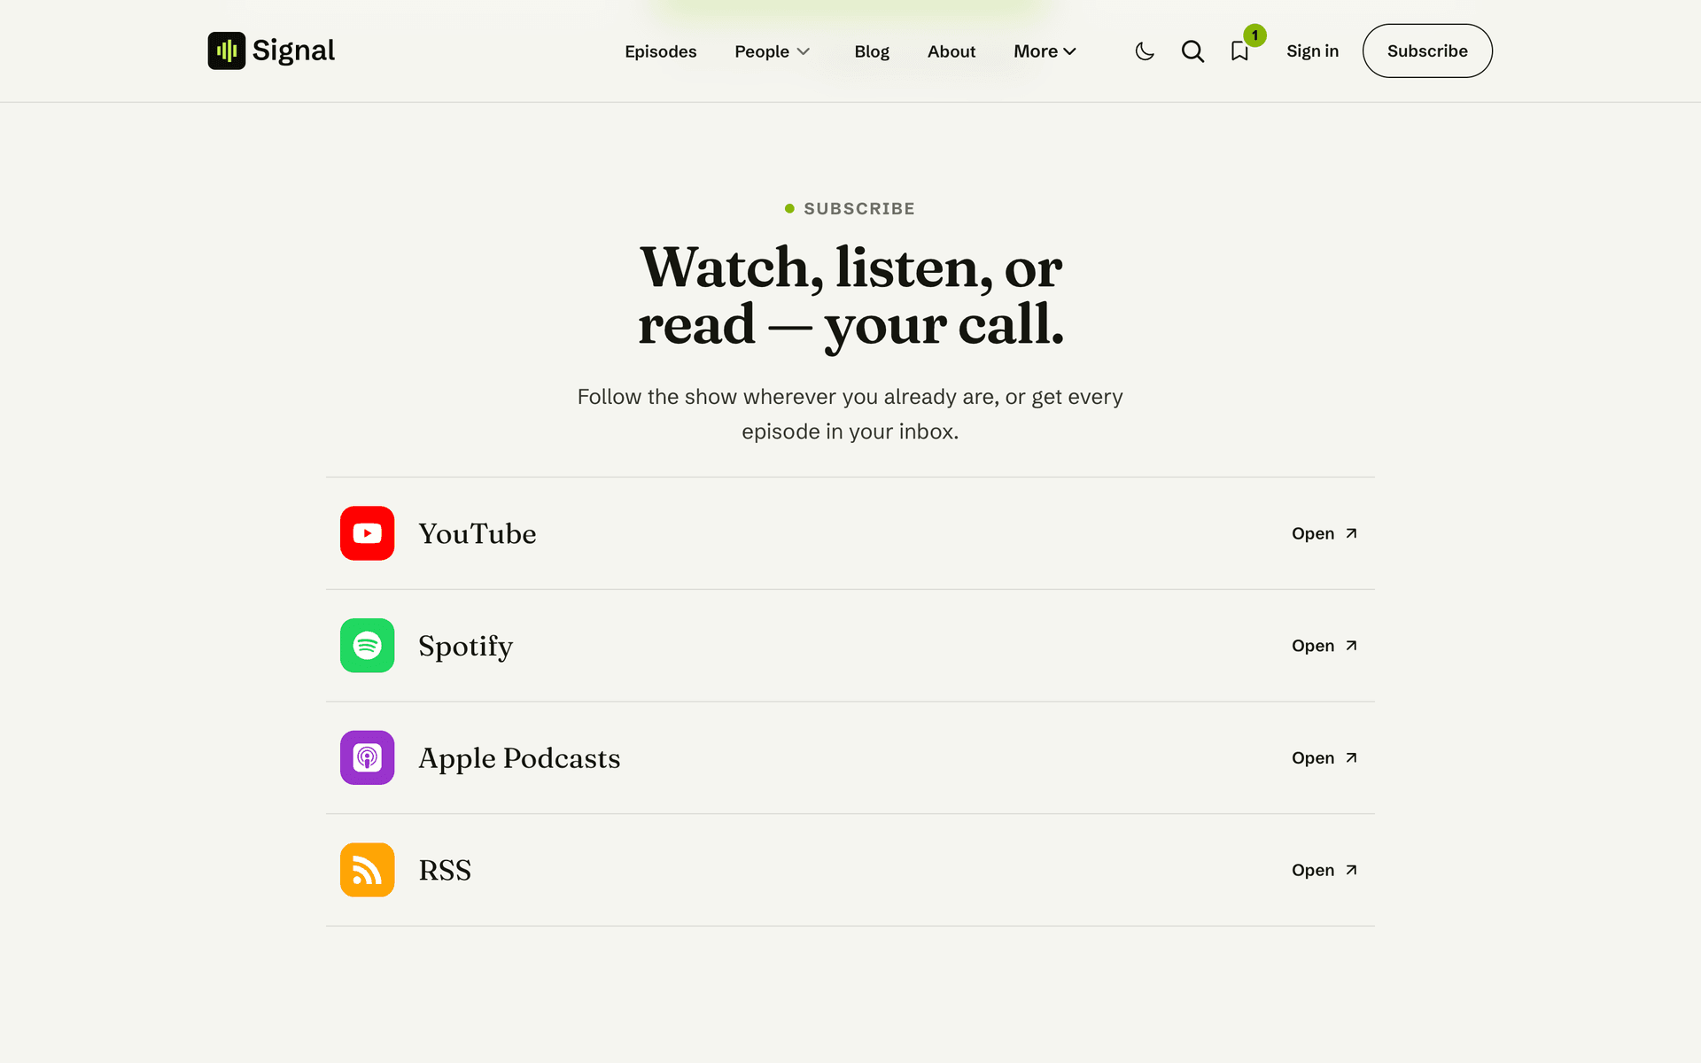Screen dimensions: 1701x1063
Task: Click the Apple Podcasts app icon
Action: click(x=367, y=757)
